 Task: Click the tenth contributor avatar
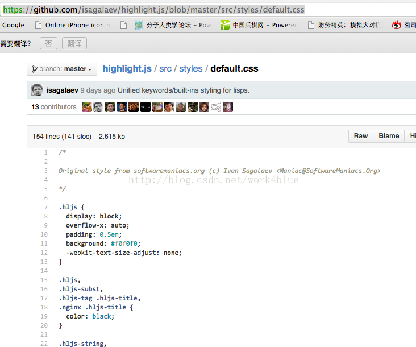(x=193, y=107)
